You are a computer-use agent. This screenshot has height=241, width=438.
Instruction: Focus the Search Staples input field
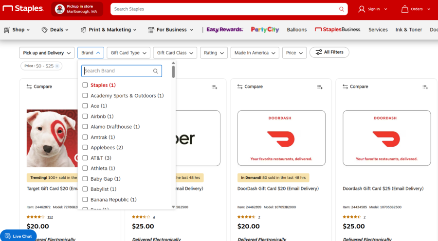(x=224, y=9)
